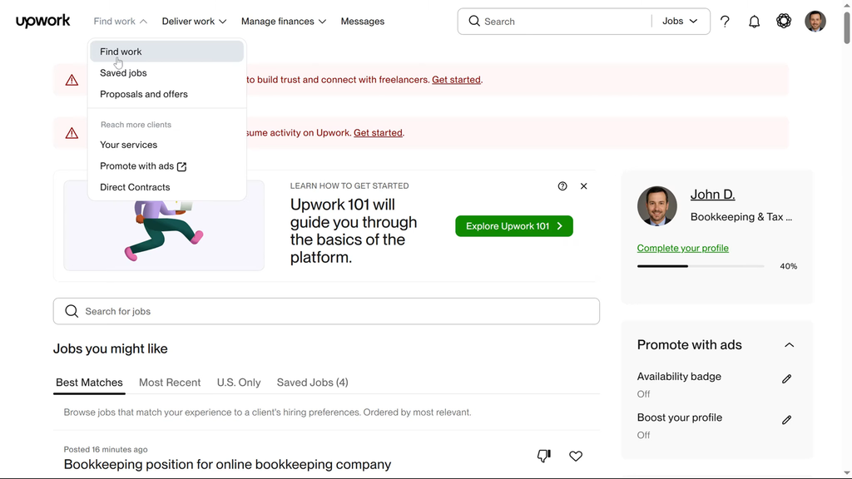The image size is (852, 479).
Task: Open the notifications bell
Action: click(754, 22)
